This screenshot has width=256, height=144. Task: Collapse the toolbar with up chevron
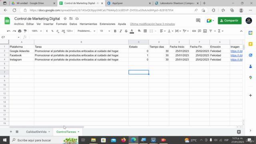(241, 31)
